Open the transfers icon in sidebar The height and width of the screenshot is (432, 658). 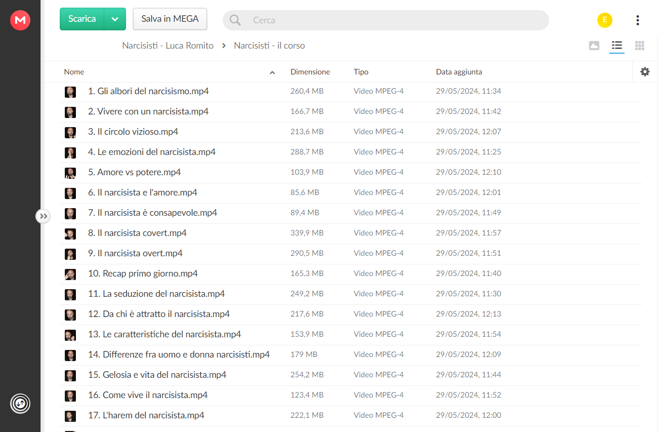coord(20,404)
